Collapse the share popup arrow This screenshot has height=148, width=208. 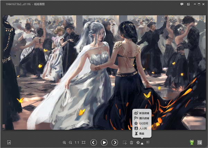[142, 143]
